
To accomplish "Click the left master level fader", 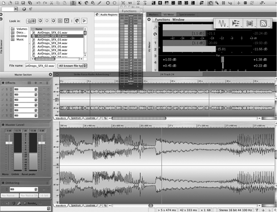I will [x=9, y=143].
